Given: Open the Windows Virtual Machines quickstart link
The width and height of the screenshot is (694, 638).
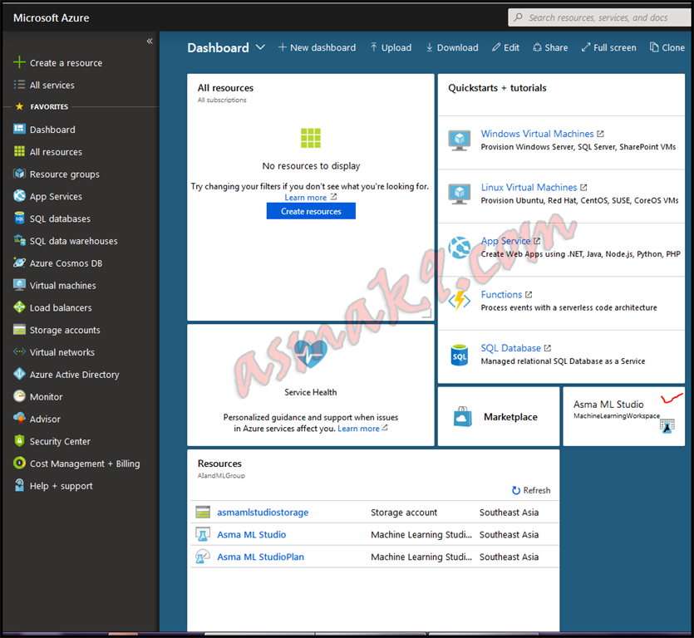Looking at the screenshot, I should pyautogui.click(x=537, y=133).
